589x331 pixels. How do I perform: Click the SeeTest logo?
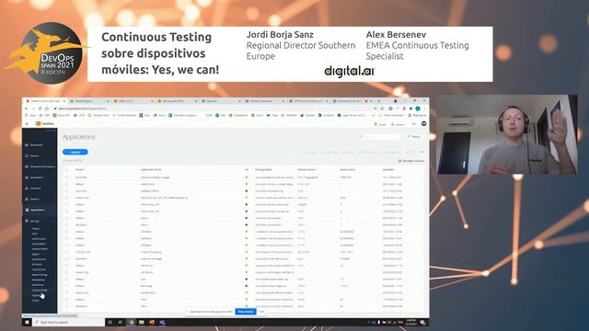(x=45, y=123)
